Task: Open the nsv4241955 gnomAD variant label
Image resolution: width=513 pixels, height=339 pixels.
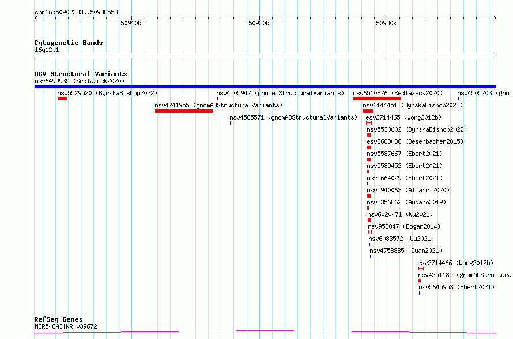Action: click(218, 105)
